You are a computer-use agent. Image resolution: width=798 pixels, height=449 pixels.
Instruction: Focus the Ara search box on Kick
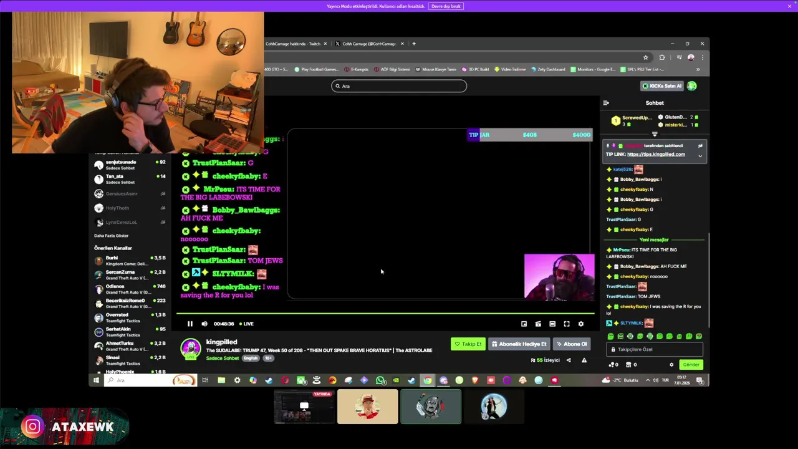pyautogui.click(x=399, y=86)
